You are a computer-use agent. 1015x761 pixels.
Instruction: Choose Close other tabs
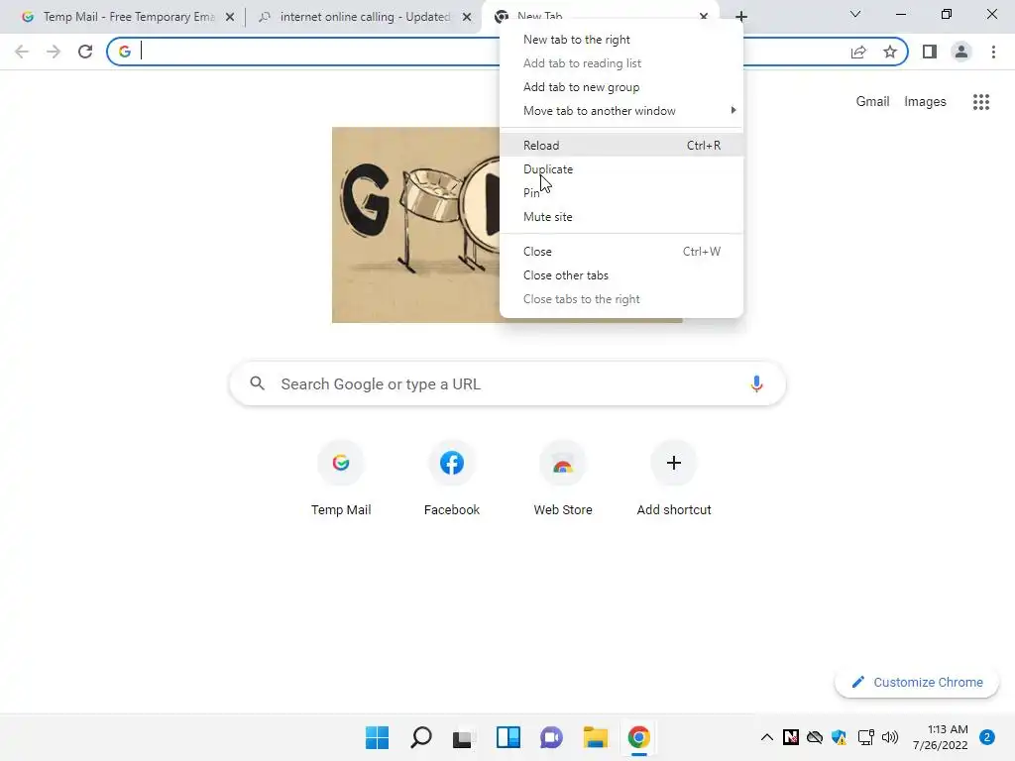(x=621, y=275)
